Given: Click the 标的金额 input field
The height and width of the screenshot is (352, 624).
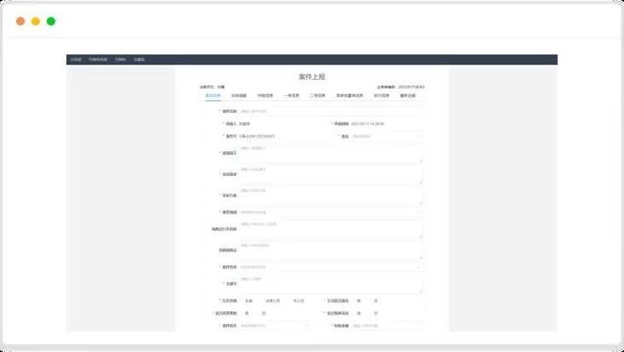Looking at the screenshot, I should click(387, 326).
